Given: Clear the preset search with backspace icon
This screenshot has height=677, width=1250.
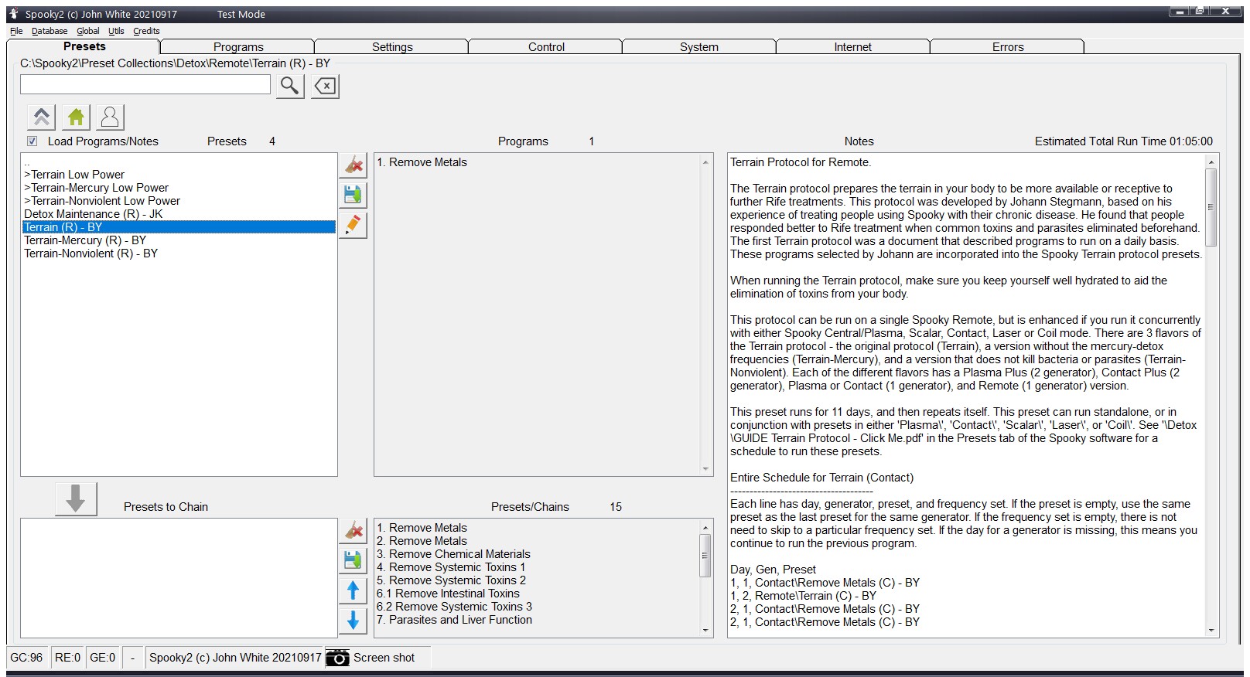Looking at the screenshot, I should tap(326, 86).
